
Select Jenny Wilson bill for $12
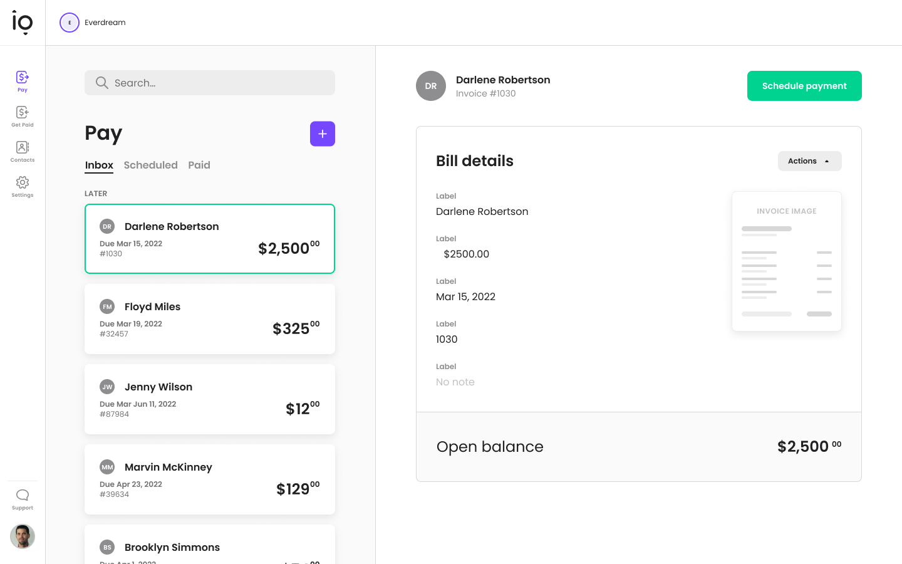[x=210, y=399]
